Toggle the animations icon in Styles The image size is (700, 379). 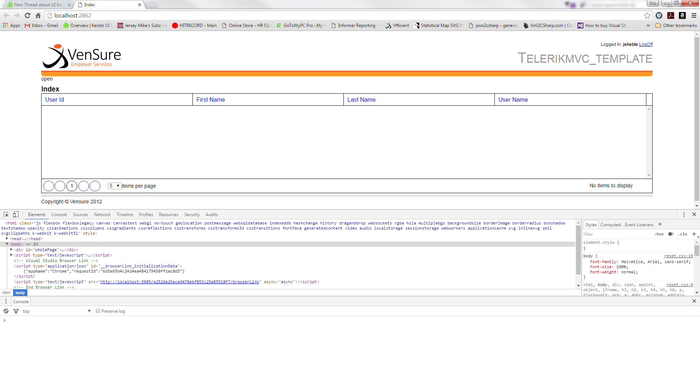[671, 234]
